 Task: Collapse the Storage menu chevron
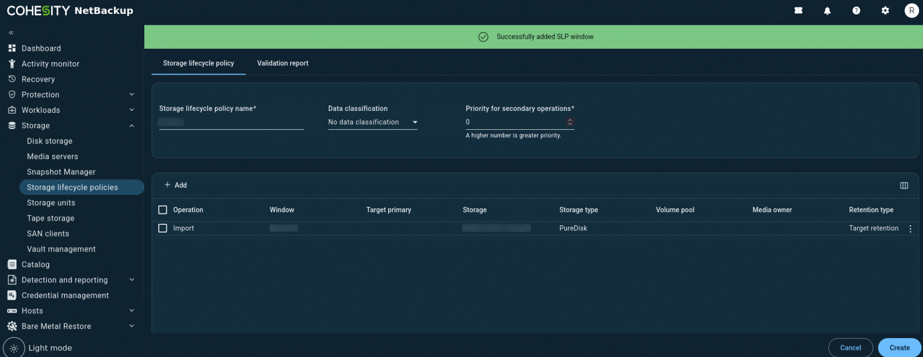tap(132, 126)
